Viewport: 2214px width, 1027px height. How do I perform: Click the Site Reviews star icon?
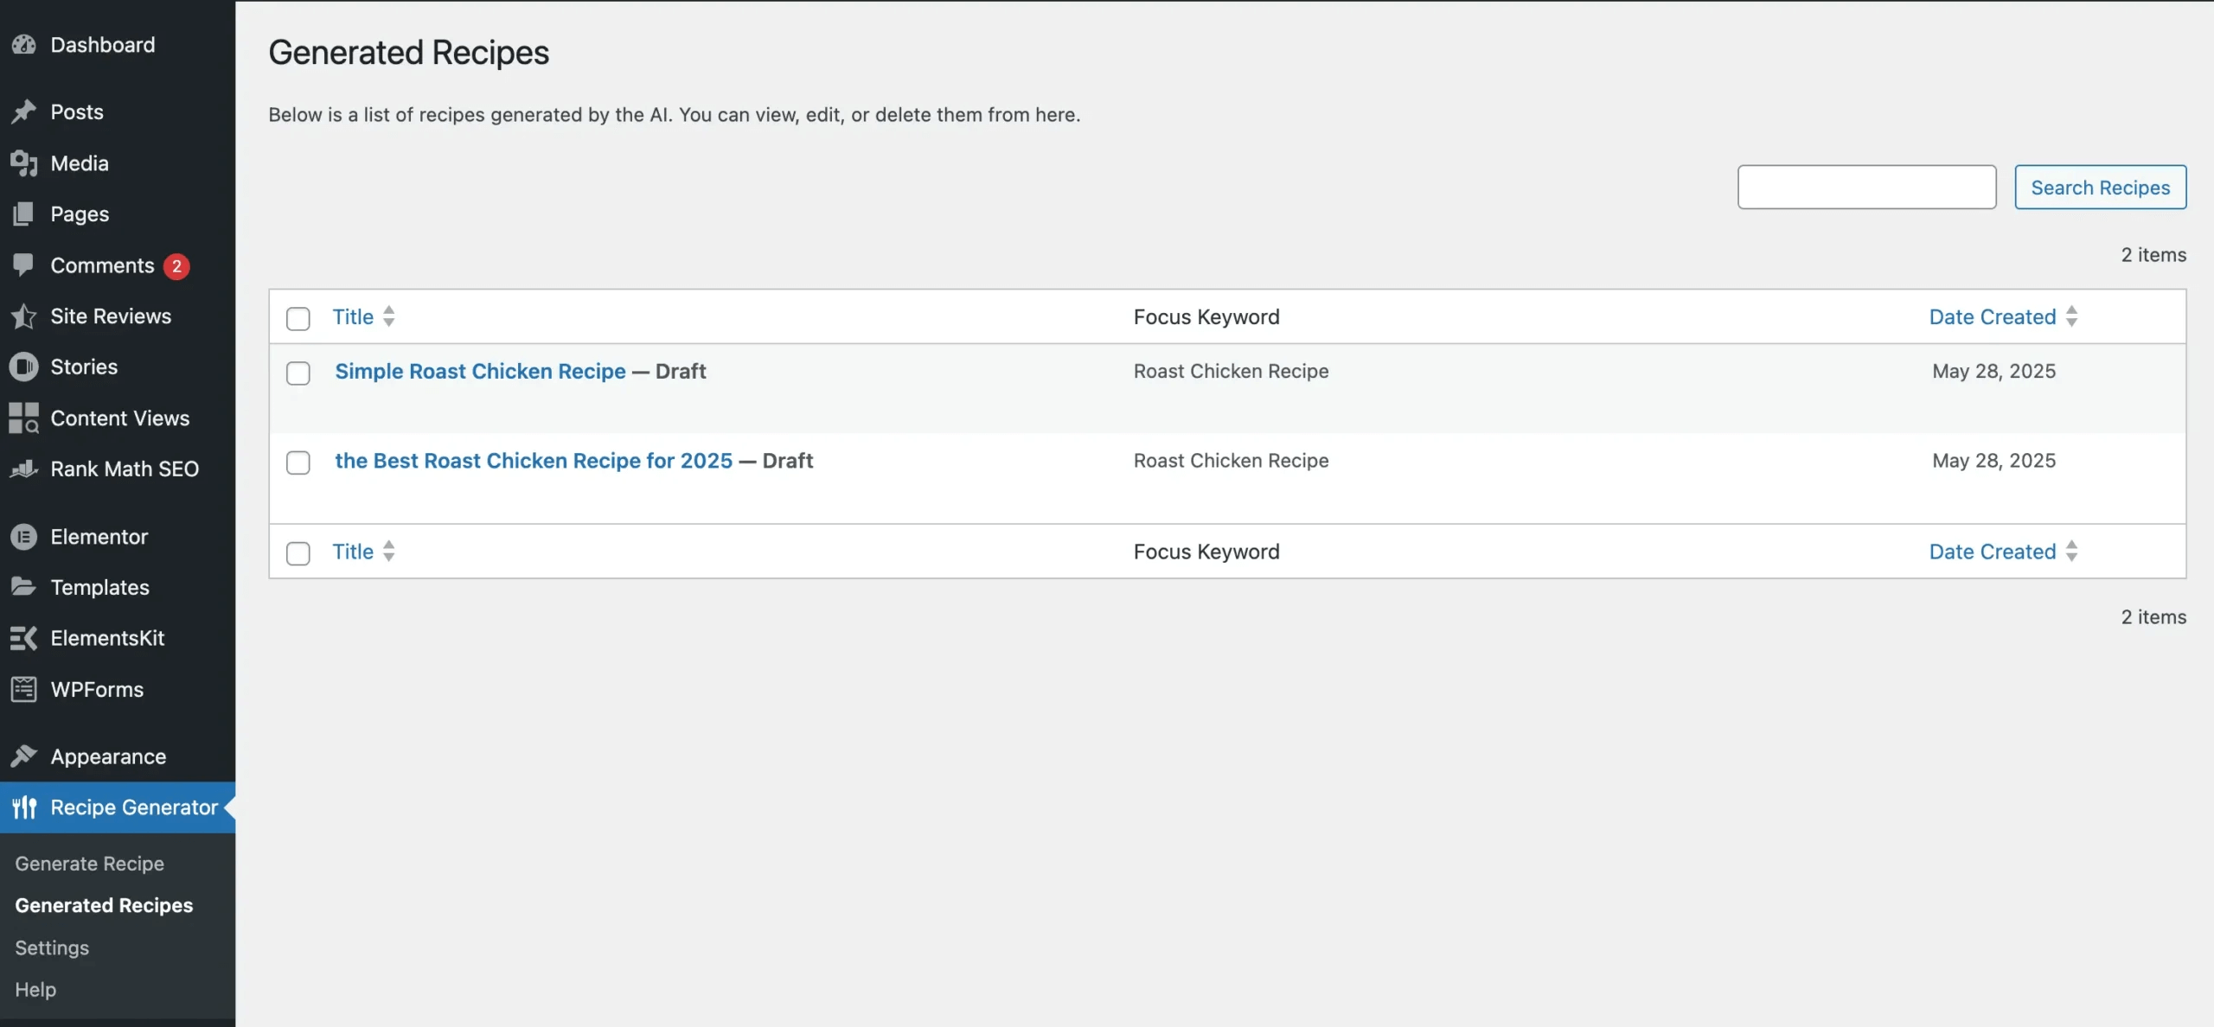(x=23, y=316)
